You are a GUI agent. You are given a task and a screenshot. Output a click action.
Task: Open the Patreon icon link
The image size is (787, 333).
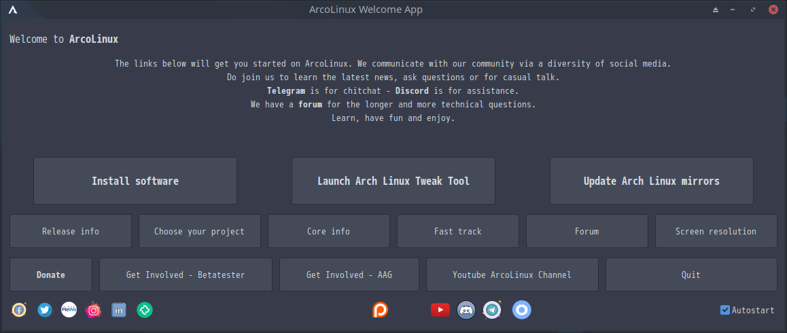pos(380,310)
